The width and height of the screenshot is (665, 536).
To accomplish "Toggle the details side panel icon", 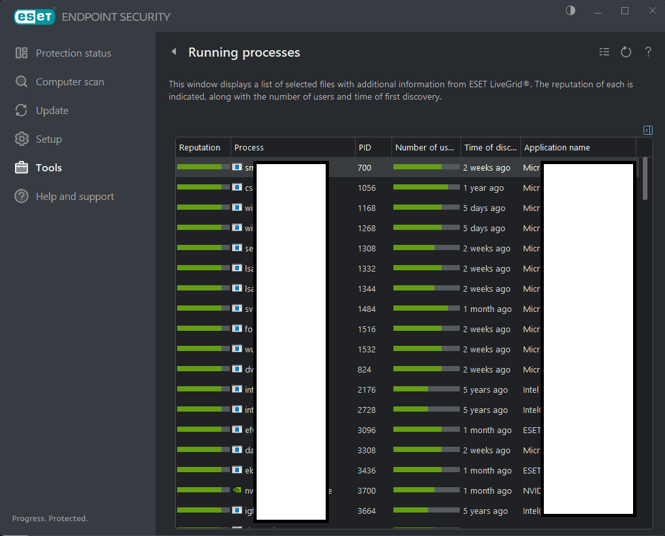I will pyautogui.click(x=648, y=130).
